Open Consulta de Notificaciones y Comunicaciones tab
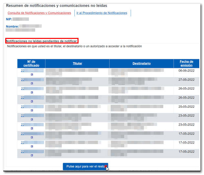The height and width of the screenshot is (175, 204). coord(39,13)
